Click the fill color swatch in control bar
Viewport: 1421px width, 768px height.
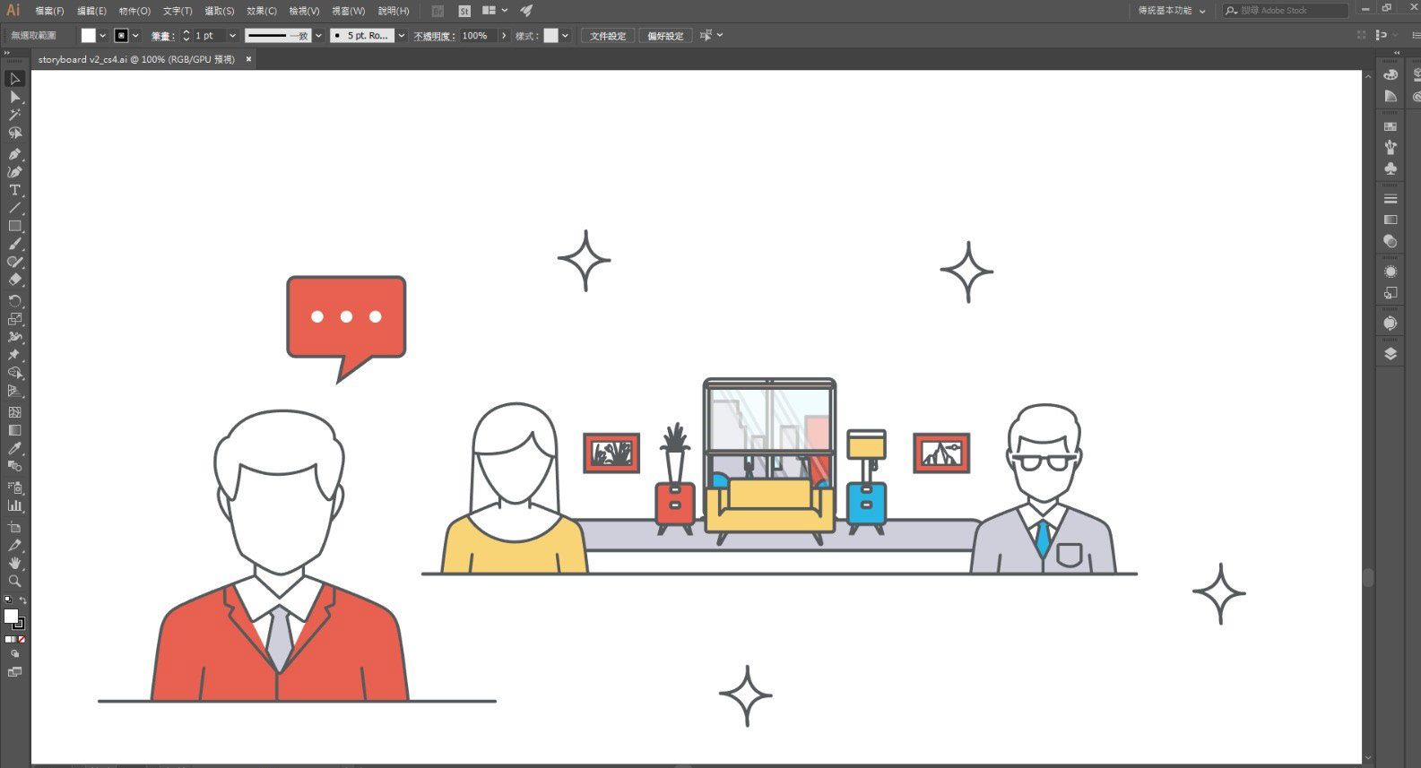[x=88, y=36]
